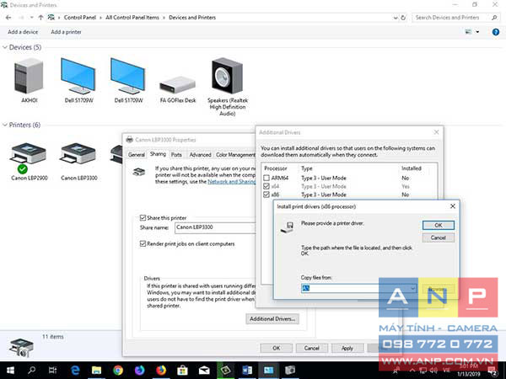
Task: Open the Windows Start menu
Action: (11, 371)
